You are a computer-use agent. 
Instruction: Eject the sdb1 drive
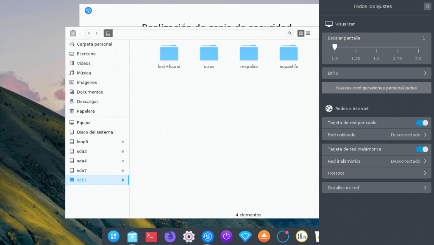pyautogui.click(x=123, y=180)
